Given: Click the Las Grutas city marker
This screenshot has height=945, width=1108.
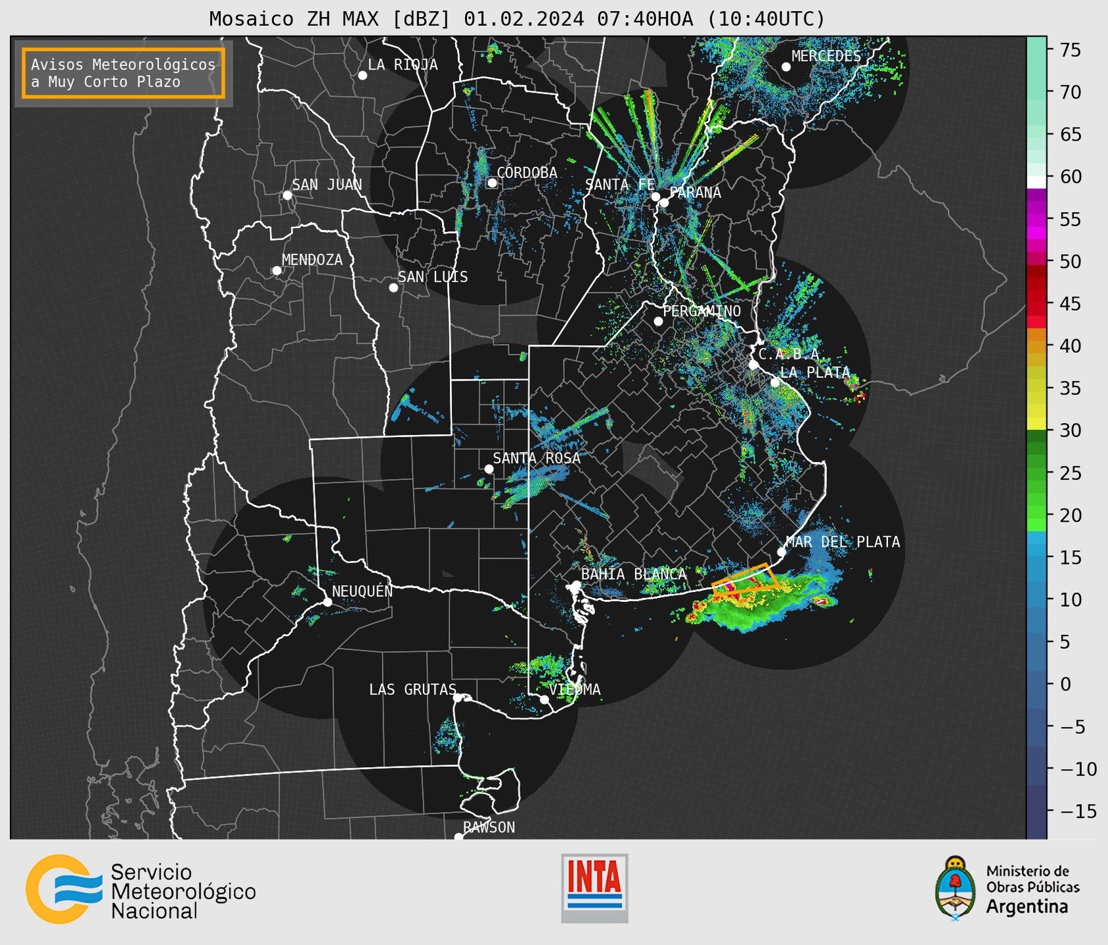Looking at the screenshot, I should click(x=458, y=698).
